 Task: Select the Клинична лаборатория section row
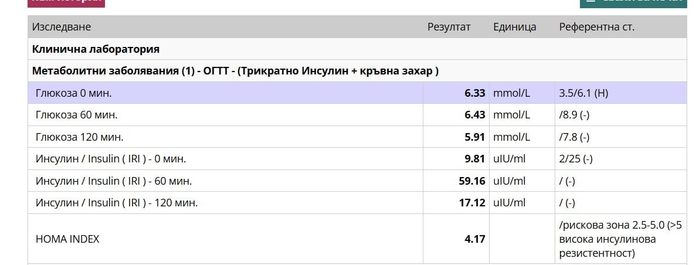tap(357, 49)
